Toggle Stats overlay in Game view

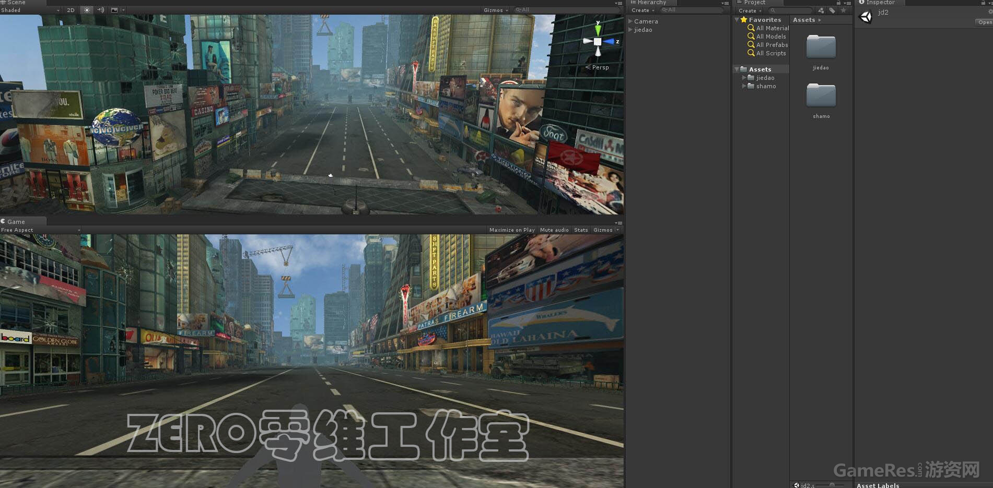581,230
